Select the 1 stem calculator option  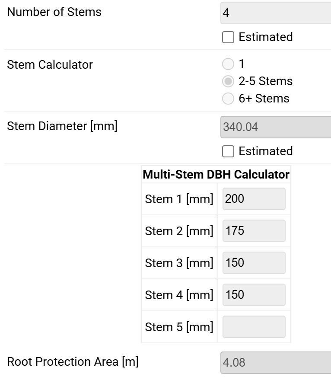click(228, 64)
